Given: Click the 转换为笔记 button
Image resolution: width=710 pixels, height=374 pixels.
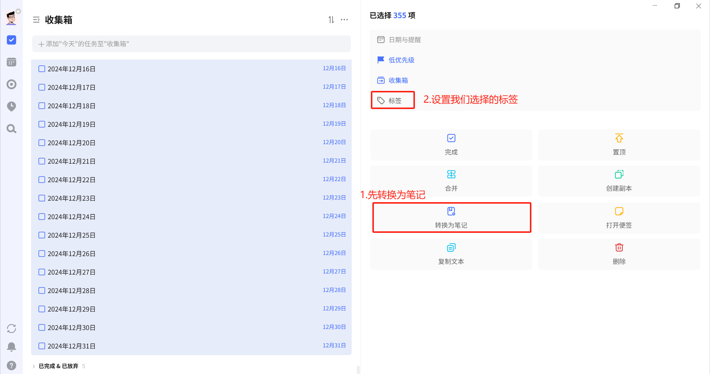Looking at the screenshot, I should point(452,218).
